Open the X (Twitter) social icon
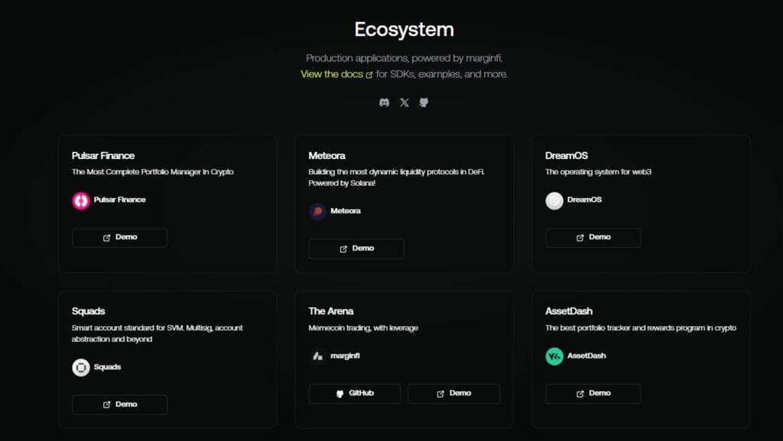The width and height of the screenshot is (783, 441). click(404, 102)
